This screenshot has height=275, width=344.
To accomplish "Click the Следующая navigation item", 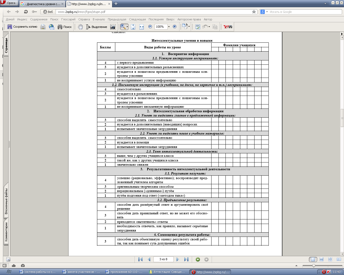I will coord(137,19).
